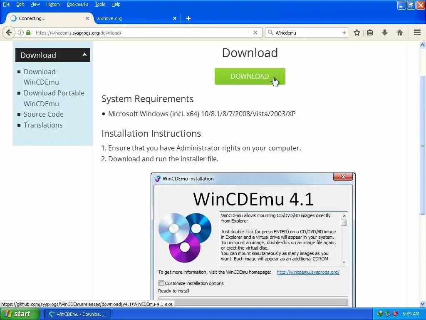Viewport: 426px width, 320px height.
Task: Follow the wincdemu.sysprogs.org homepage link
Action: (308, 272)
